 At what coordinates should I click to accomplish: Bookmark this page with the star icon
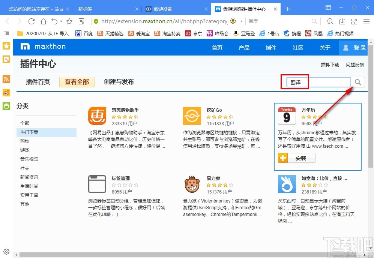pyautogui.click(x=69, y=21)
